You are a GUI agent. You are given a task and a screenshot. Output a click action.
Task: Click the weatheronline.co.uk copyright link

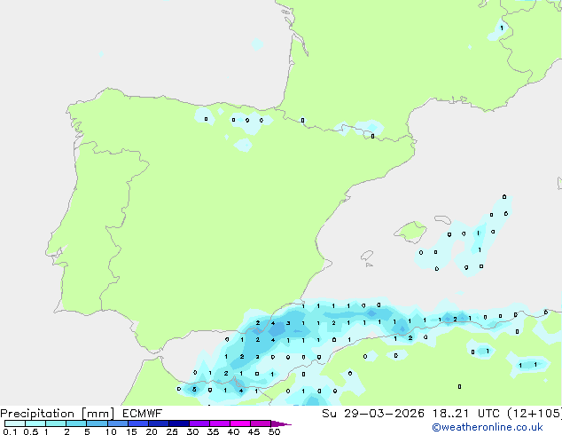(488, 427)
